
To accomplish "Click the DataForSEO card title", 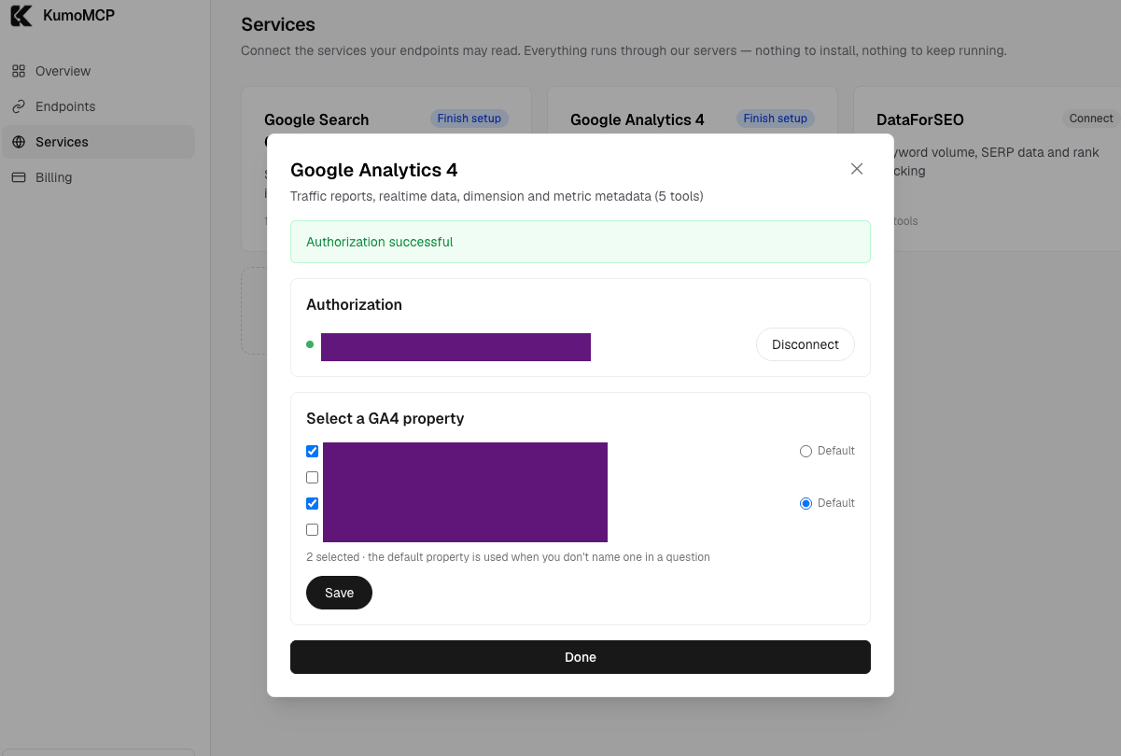I will [919, 119].
